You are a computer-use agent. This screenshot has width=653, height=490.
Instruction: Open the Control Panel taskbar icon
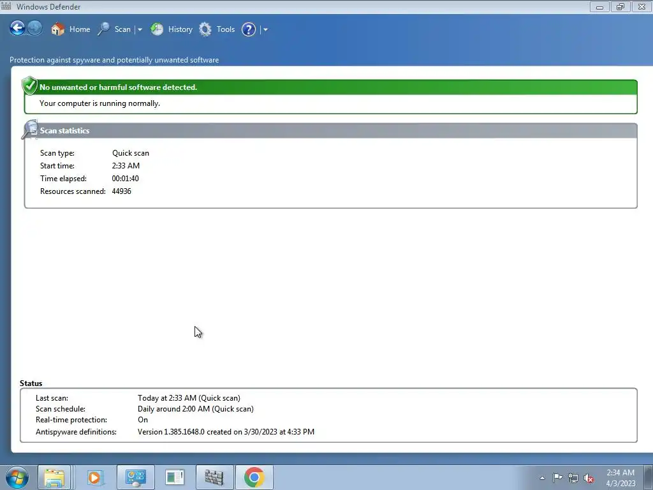(135, 477)
